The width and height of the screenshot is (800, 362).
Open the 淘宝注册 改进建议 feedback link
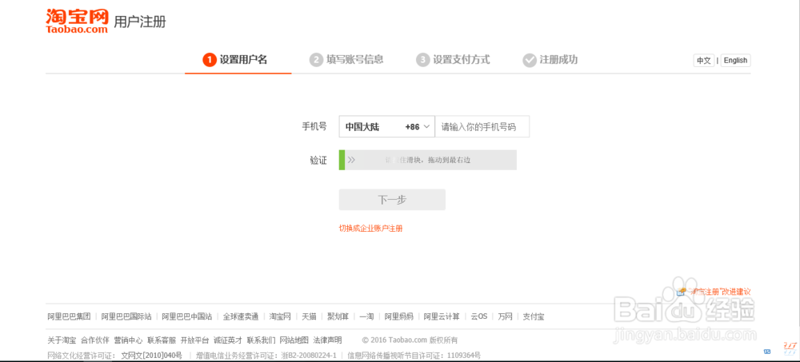pyautogui.click(x=719, y=292)
